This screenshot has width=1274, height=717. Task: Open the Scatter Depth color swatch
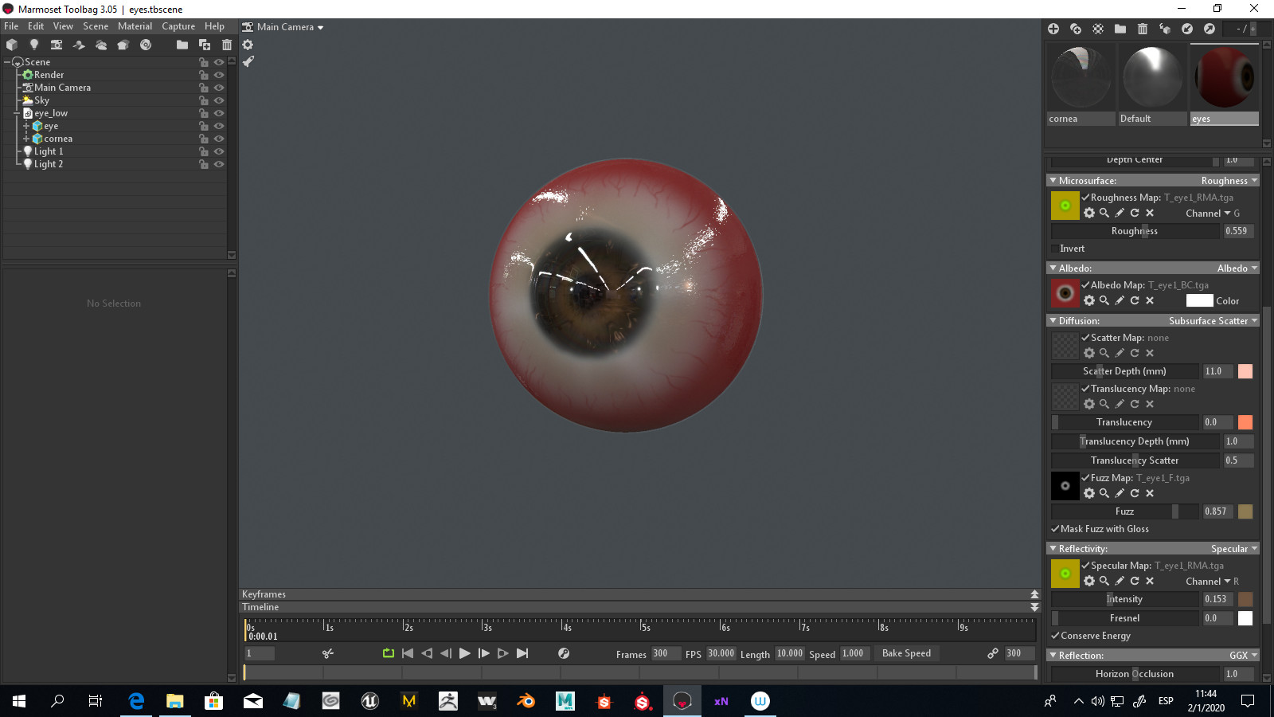(1245, 370)
